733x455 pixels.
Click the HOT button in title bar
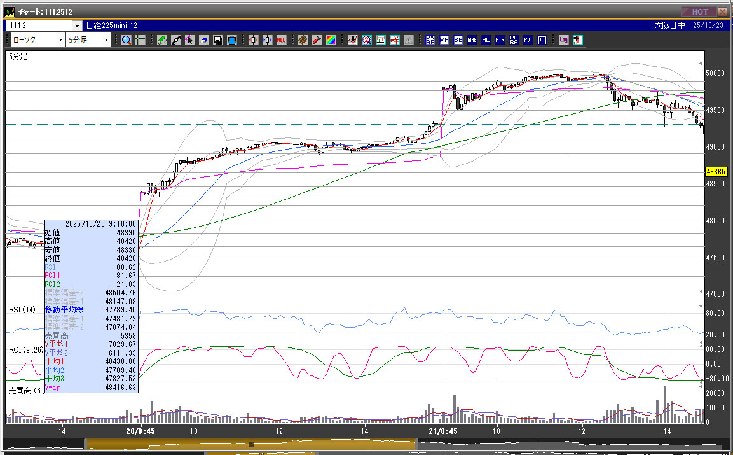point(699,11)
